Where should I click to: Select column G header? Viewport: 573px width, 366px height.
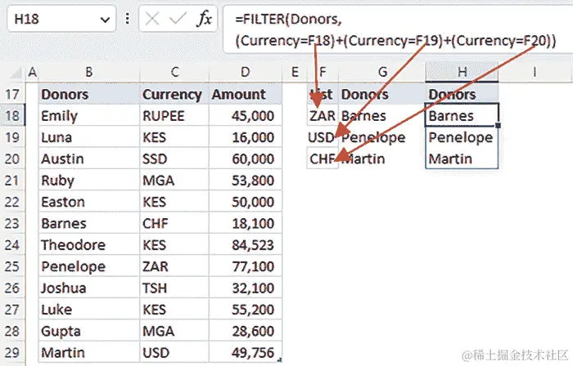click(x=382, y=72)
